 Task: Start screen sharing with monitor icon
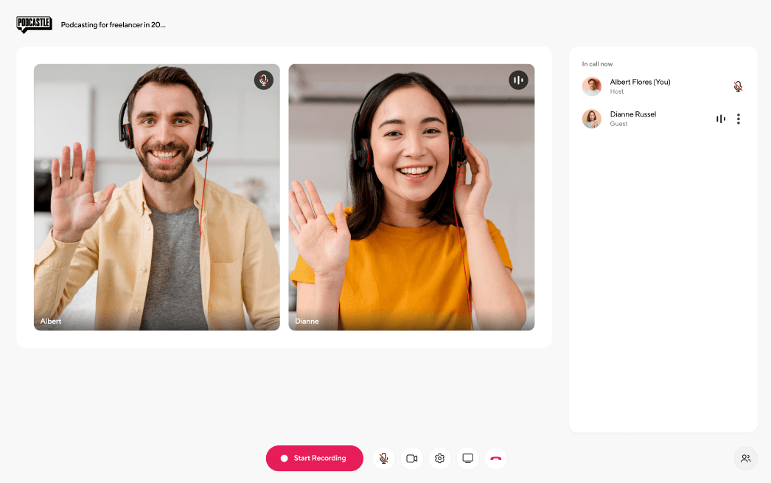pyautogui.click(x=467, y=458)
